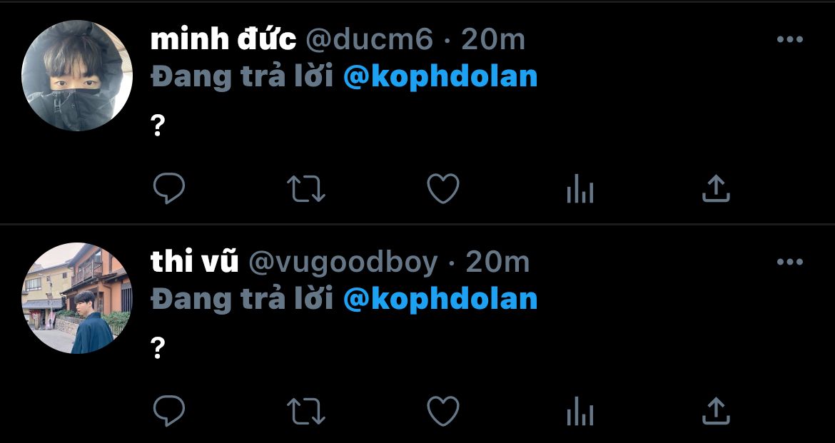The height and width of the screenshot is (443, 835).
Task: Open @kophdolan mention in second tweet
Action: click(440, 300)
